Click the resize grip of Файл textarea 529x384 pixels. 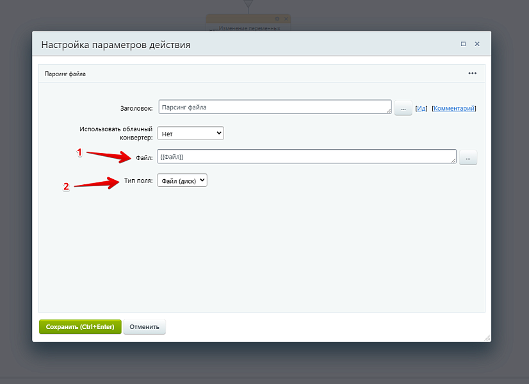tap(453, 161)
